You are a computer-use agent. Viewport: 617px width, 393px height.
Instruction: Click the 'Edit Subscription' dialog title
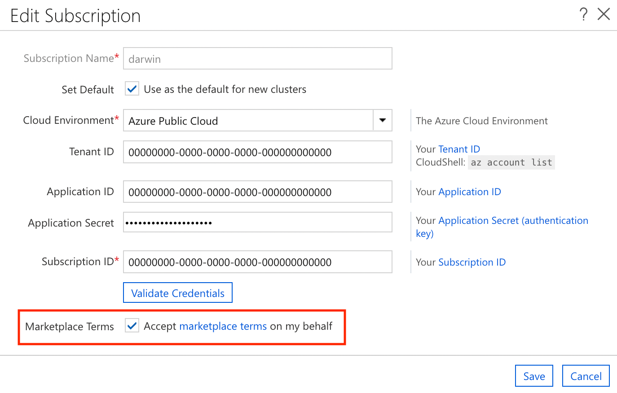(x=75, y=16)
